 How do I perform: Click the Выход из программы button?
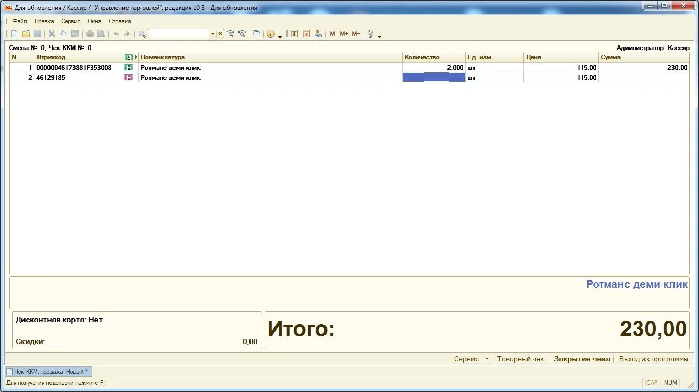(654, 359)
